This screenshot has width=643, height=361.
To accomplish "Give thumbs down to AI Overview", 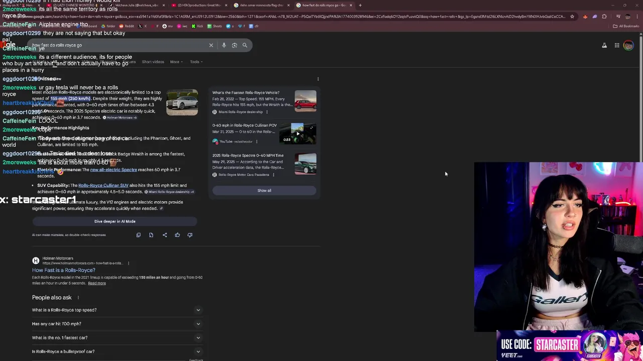I will click(x=190, y=235).
